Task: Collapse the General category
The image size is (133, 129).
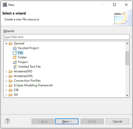Action: click(x=6, y=43)
